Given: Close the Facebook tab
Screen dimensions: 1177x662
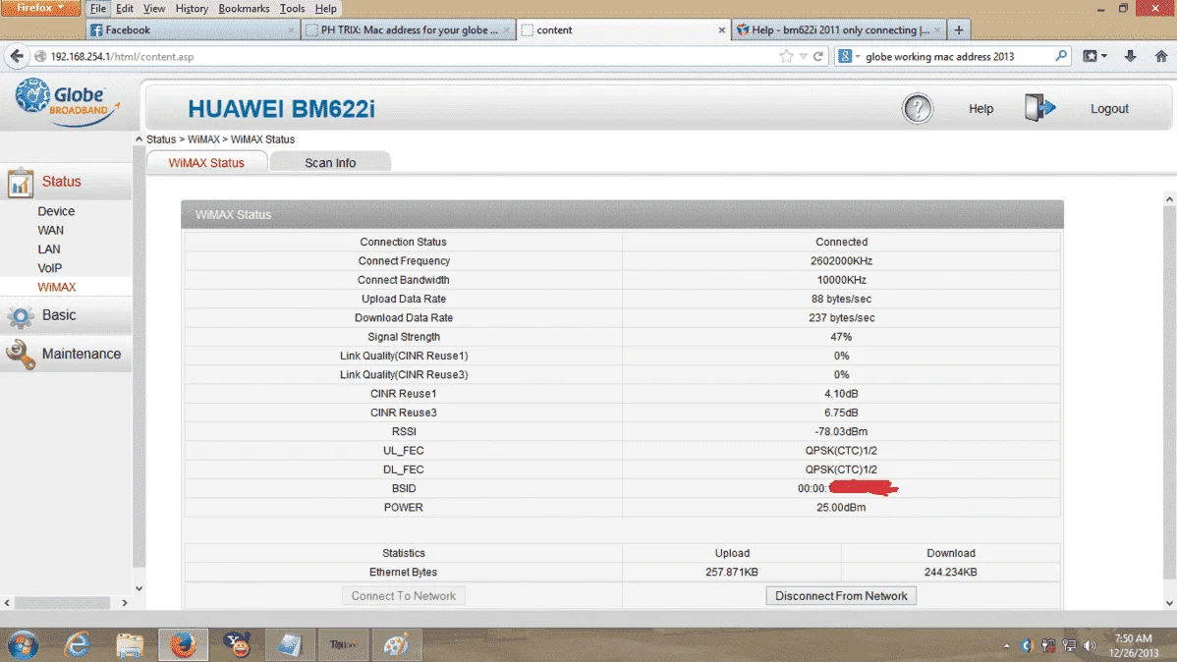Looking at the screenshot, I should (x=291, y=30).
